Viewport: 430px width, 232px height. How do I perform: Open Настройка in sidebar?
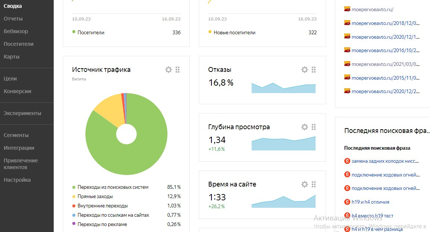click(17, 180)
